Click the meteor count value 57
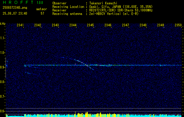The image size is (184, 117). click(42, 13)
